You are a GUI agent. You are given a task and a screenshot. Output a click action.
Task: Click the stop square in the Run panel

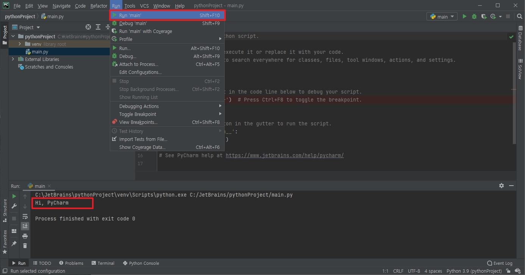pyautogui.click(x=14, y=219)
